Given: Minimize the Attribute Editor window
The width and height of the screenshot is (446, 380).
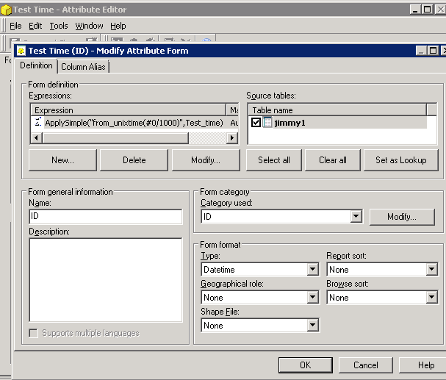Looking at the screenshot, I should (415, 10).
